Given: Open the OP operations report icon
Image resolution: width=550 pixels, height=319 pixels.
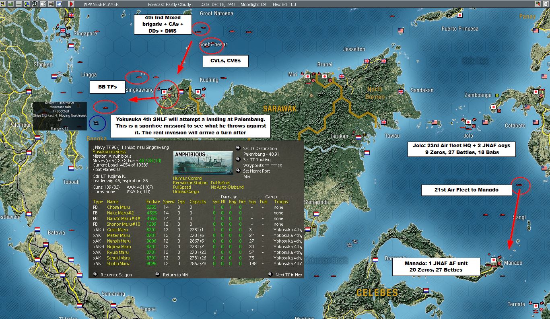Looking at the screenshot, I should (43, 4).
